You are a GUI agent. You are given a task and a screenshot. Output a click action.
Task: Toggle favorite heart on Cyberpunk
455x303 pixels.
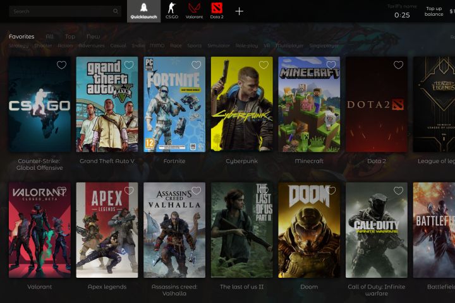point(264,65)
